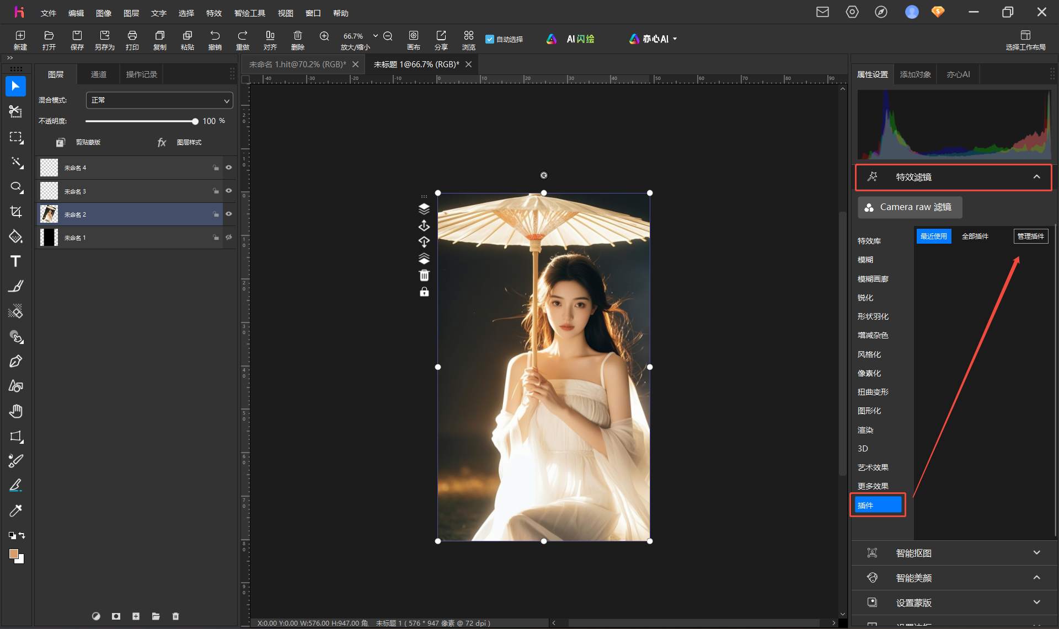Viewport: 1059px width, 629px height.
Task: Select the 未命名 2 layer thumbnail
Action: [49, 214]
